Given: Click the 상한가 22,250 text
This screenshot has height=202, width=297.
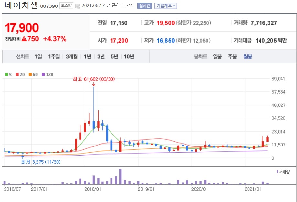Looking at the screenshot, I should tap(193, 23).
